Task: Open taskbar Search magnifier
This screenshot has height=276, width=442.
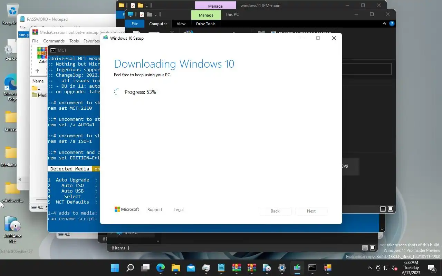Action: pyautogui.click(x=130, y=268)
